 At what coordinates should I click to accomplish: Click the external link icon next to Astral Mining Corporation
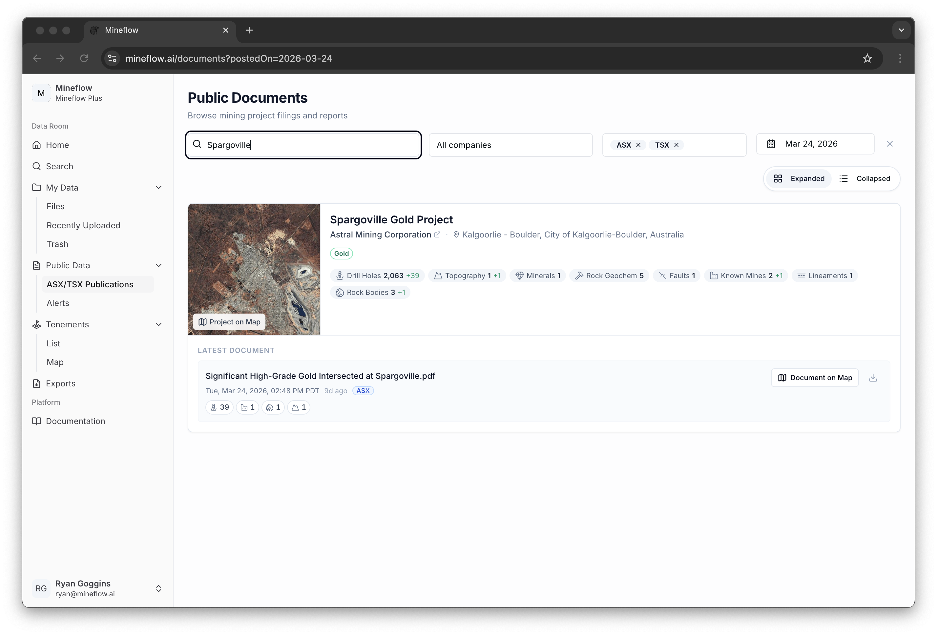click(437, 235)
